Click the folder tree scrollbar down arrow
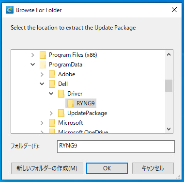The image size is (184, 182). point(169,129)
